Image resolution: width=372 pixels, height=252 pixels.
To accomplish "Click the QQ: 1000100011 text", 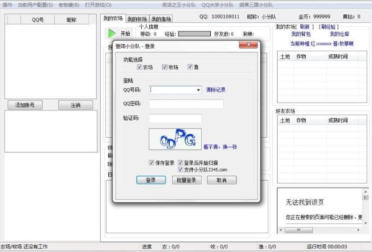I will click(x=219, y=17).
